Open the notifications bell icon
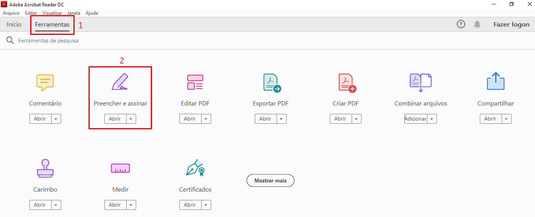This screenshot has height=217, width=535. coord(477,24)
